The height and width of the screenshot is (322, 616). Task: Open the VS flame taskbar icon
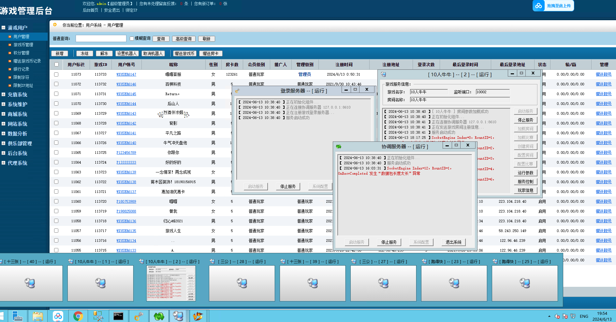click(198, 316)
